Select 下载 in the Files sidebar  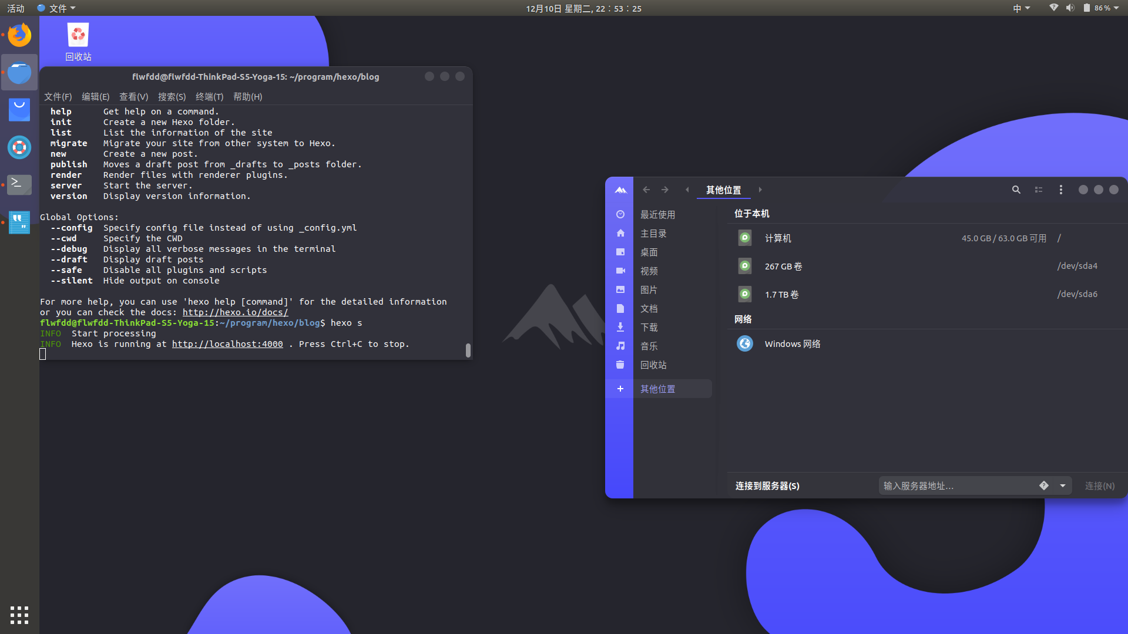[649, 327]
